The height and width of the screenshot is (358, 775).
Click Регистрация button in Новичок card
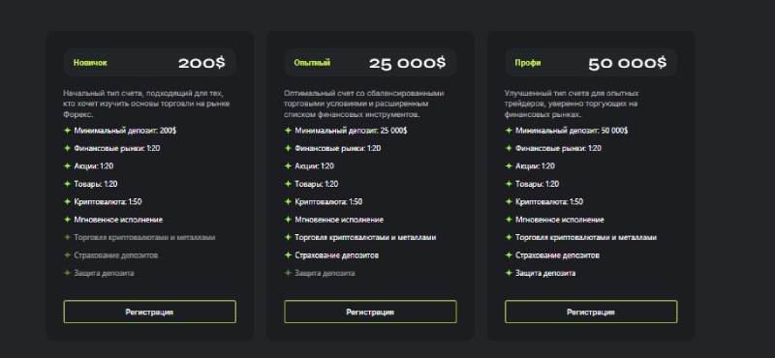150,313
